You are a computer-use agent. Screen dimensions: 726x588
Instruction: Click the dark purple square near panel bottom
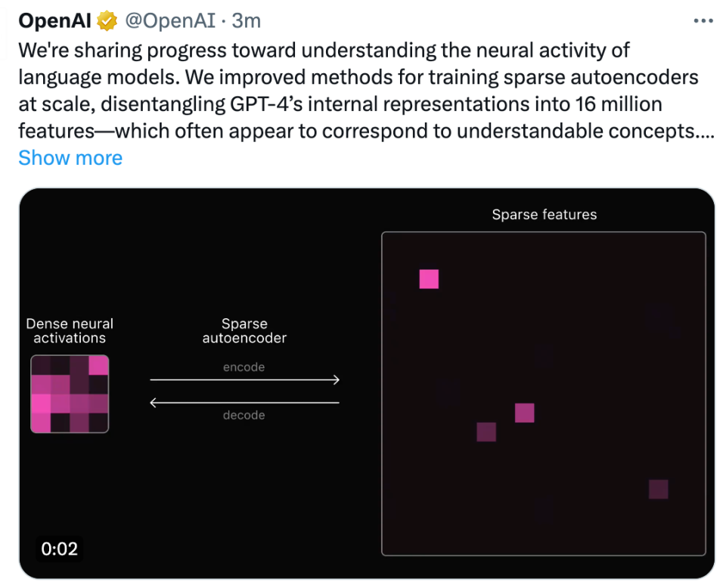(658, 490)
